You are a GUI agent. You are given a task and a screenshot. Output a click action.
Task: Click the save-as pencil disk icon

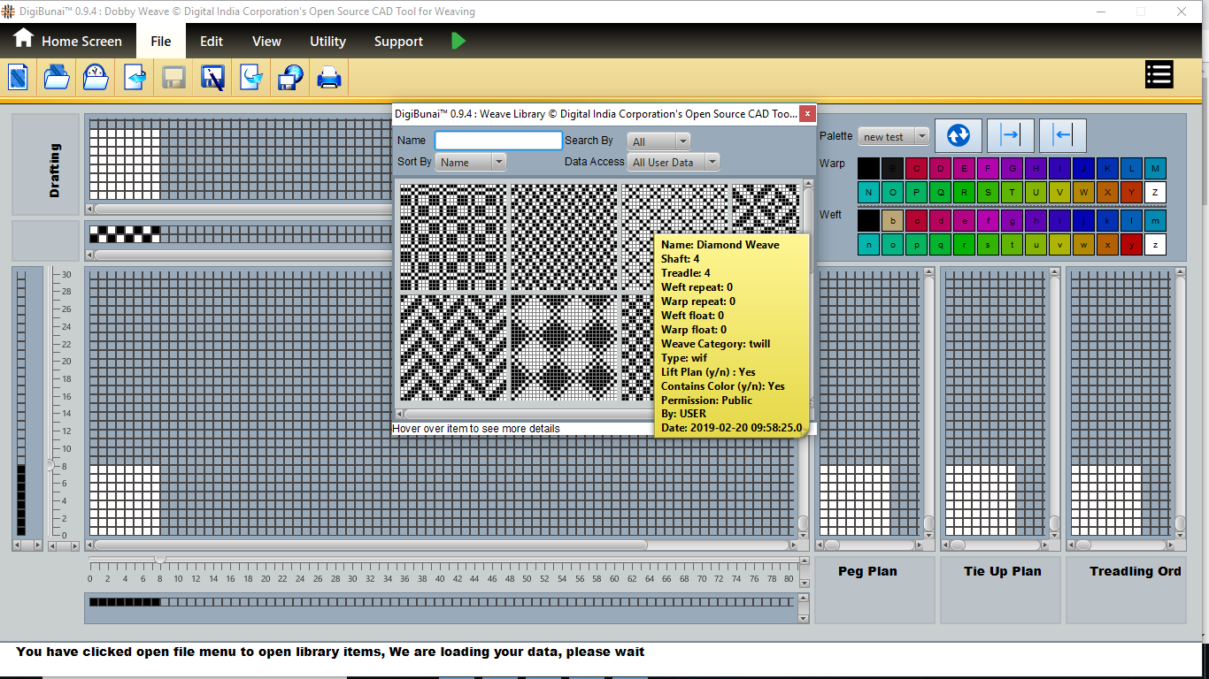pyautogui.click(x=212, y=78)
